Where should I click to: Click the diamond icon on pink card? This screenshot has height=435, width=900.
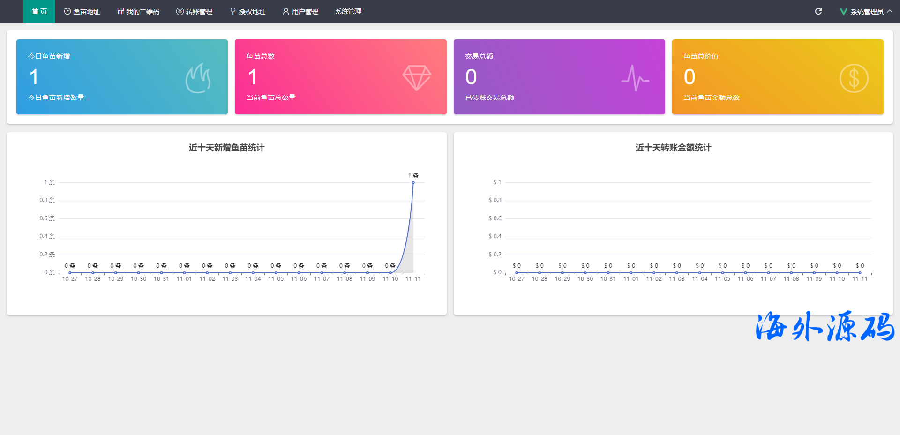[417, 78]
